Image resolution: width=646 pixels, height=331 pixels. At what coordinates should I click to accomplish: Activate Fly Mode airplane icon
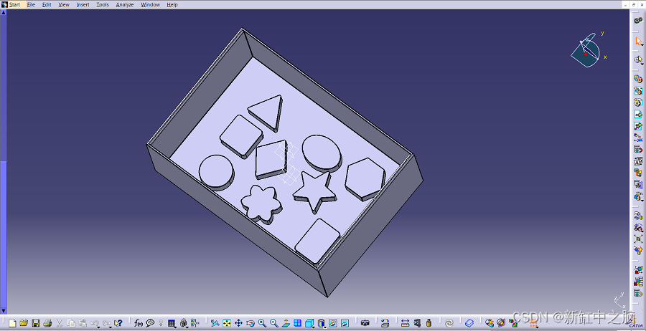click(x=215, y=323)
